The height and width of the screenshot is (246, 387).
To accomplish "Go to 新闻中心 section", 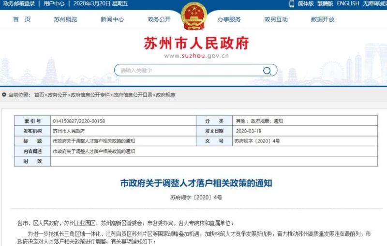I will pyautogui.click(x=112, y=19).
